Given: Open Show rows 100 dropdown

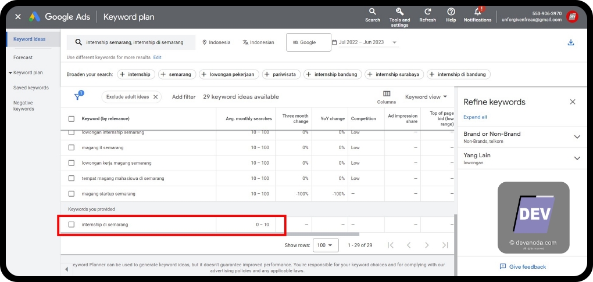Looking at the screenshot, I should tap(326, 245).
